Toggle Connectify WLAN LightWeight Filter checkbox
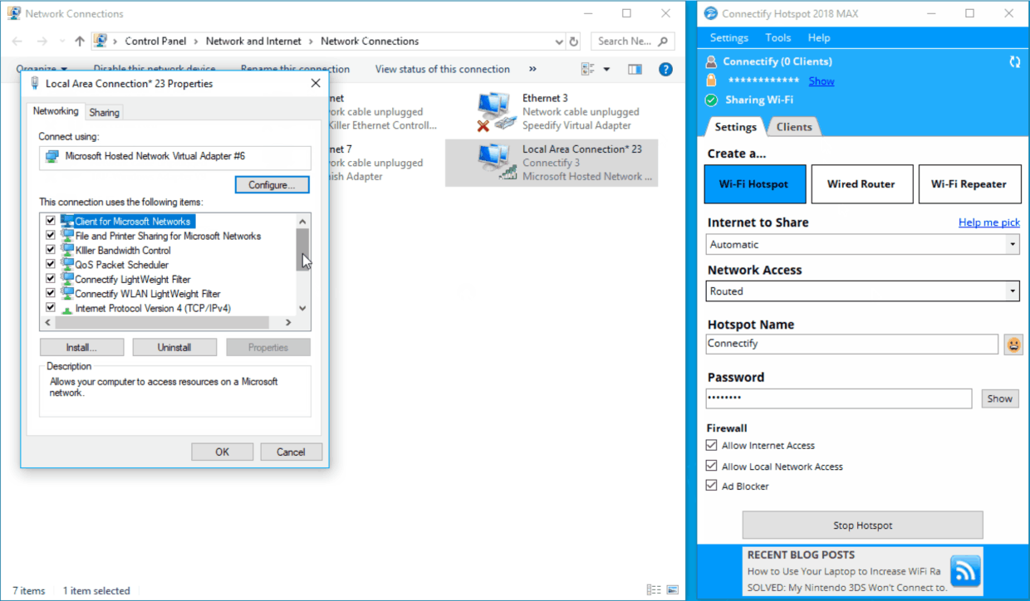This screenshot has height=601, width=1030. 51,293
